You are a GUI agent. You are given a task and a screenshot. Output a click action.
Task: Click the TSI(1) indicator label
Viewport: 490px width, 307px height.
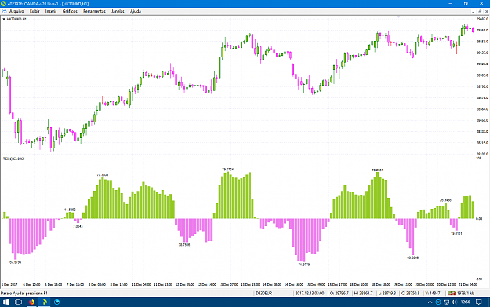(14, 159)
